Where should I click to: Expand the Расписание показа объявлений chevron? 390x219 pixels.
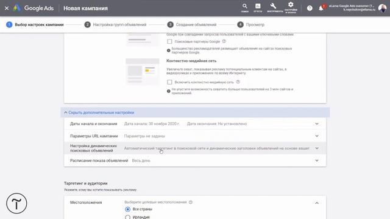317,161
